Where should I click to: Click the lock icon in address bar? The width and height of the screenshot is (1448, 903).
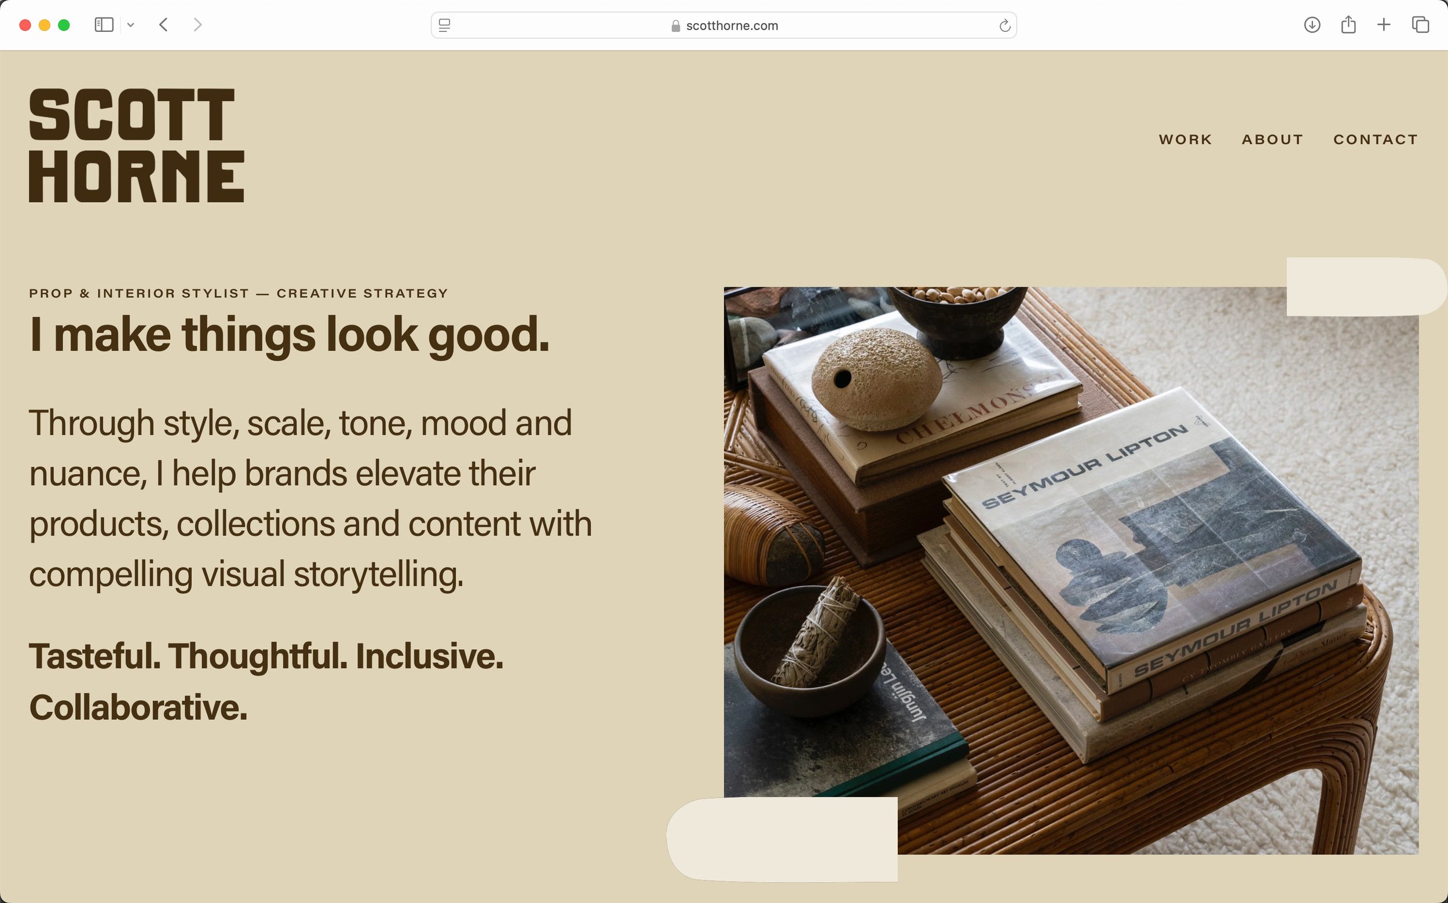[x=675, y=25]
